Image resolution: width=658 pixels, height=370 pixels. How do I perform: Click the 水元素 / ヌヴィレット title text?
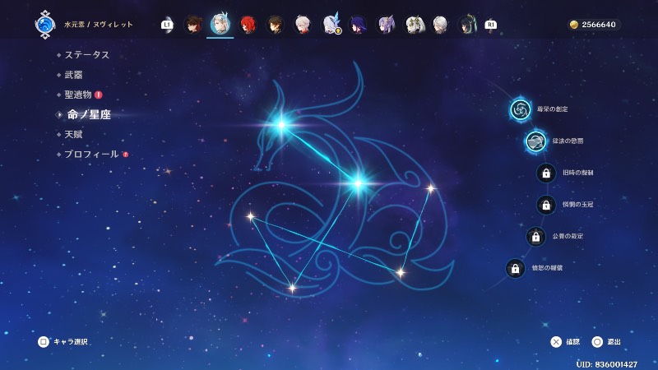click(x=99, y=25)
